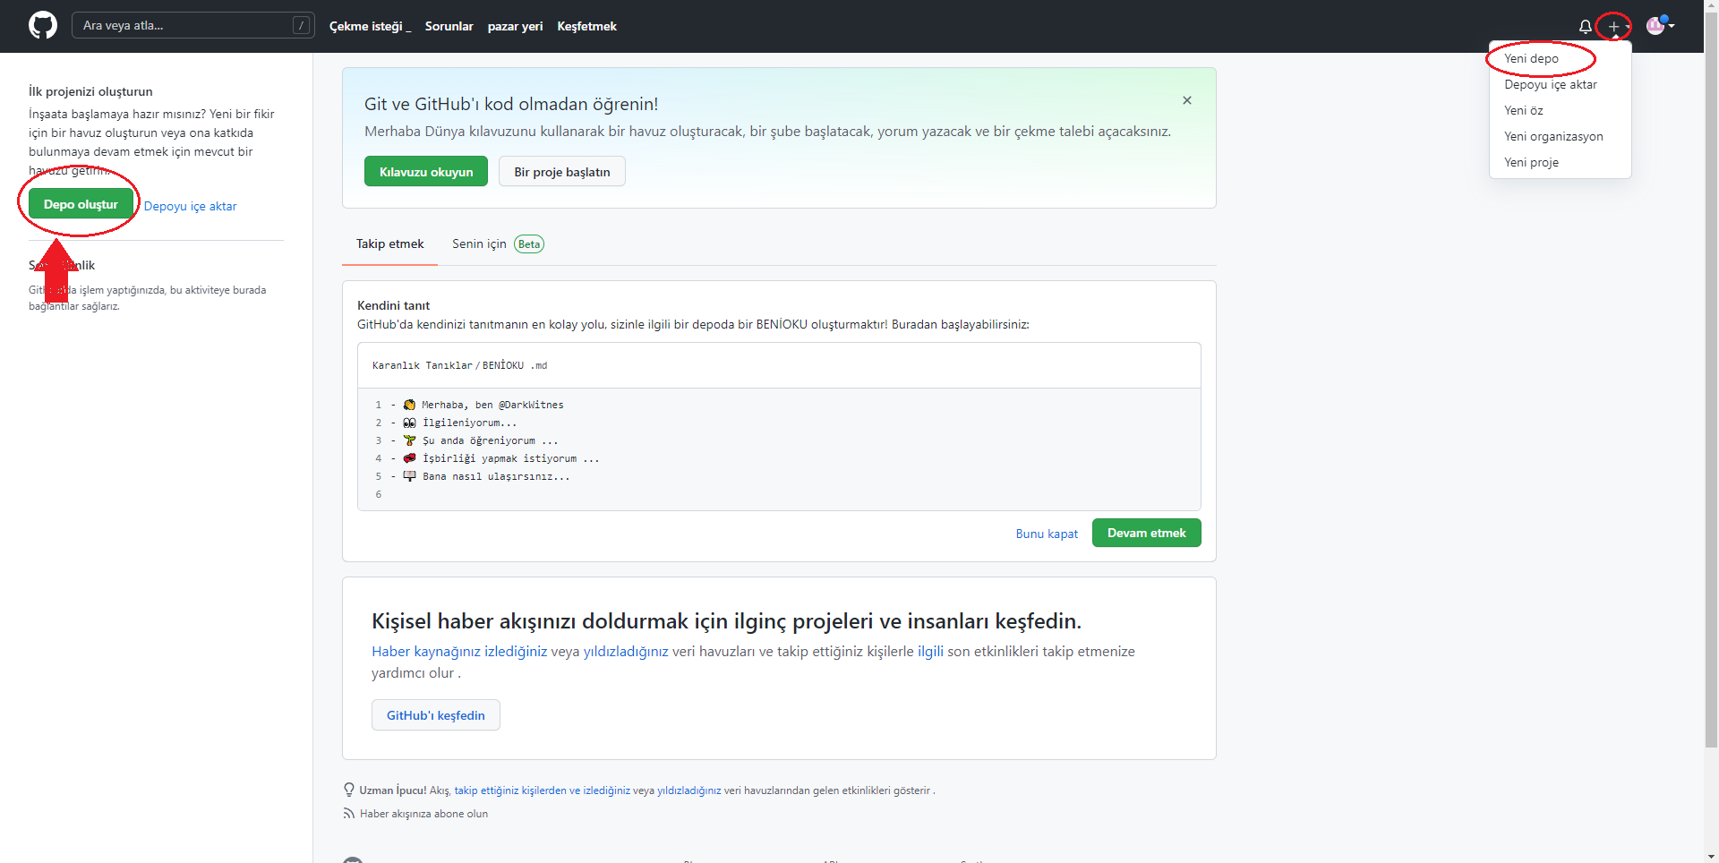Click code line 'İlgileniyorum...'
Screen dimensions: 1719x863
click(x=469, y=423)
